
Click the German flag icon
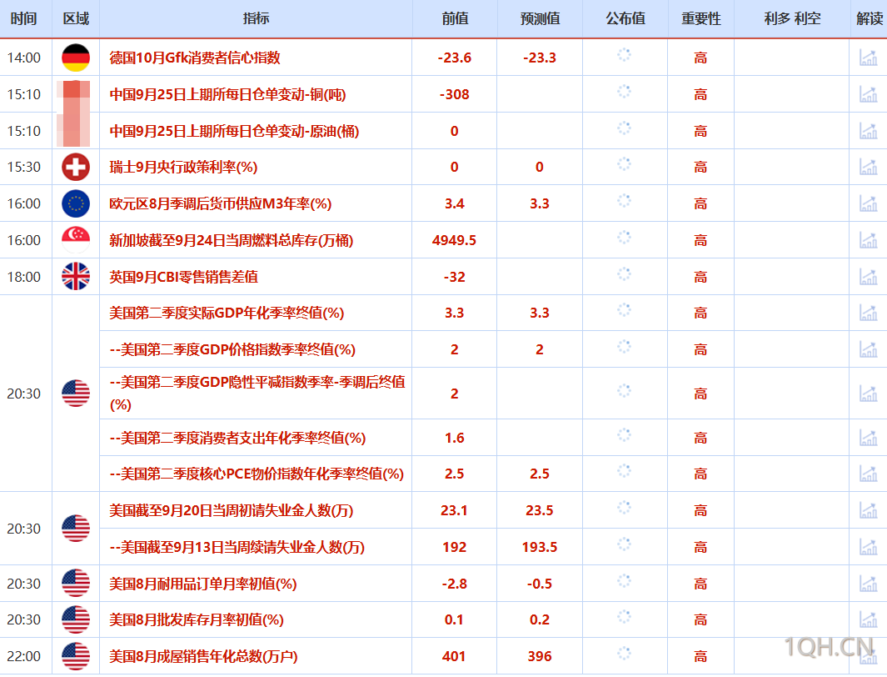pos(75,57)
